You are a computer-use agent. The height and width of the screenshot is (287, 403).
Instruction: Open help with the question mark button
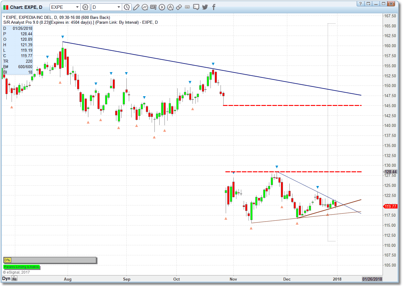pos(360,4)
